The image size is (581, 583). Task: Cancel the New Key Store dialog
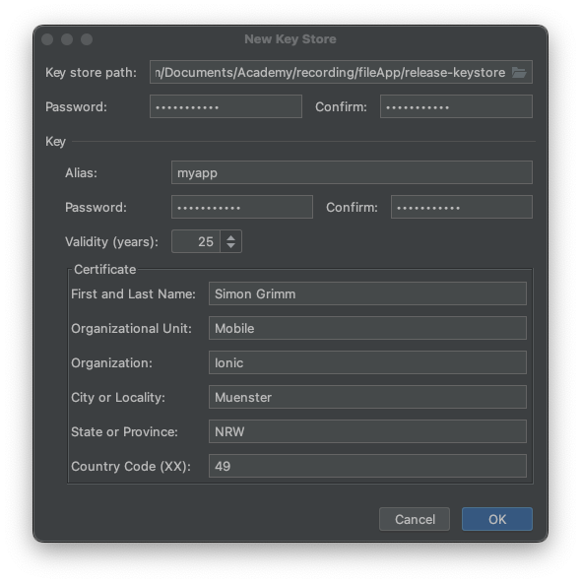point(415,519)
